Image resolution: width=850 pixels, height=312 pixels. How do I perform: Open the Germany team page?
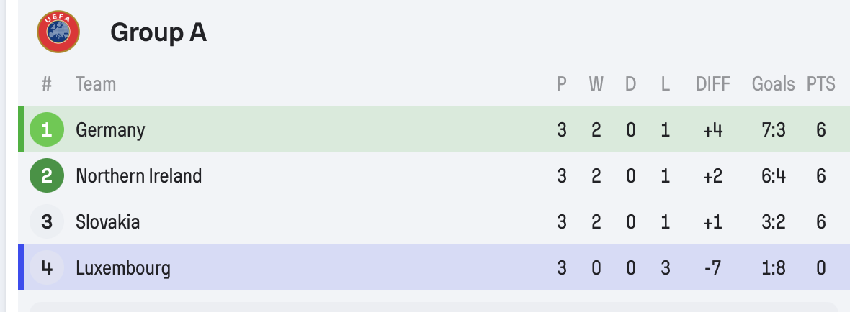pyautogui.click(x=110, y=130)
